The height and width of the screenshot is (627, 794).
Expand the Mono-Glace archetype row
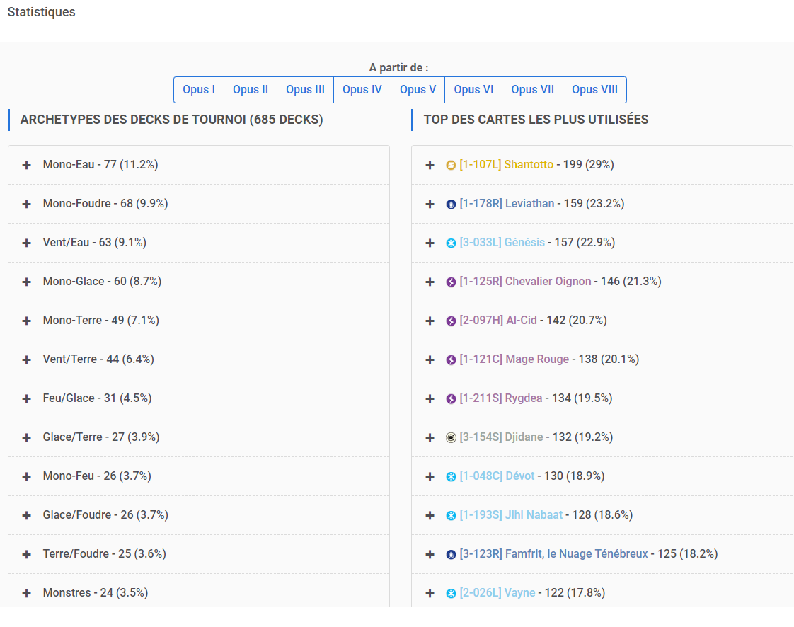[26, 282]
